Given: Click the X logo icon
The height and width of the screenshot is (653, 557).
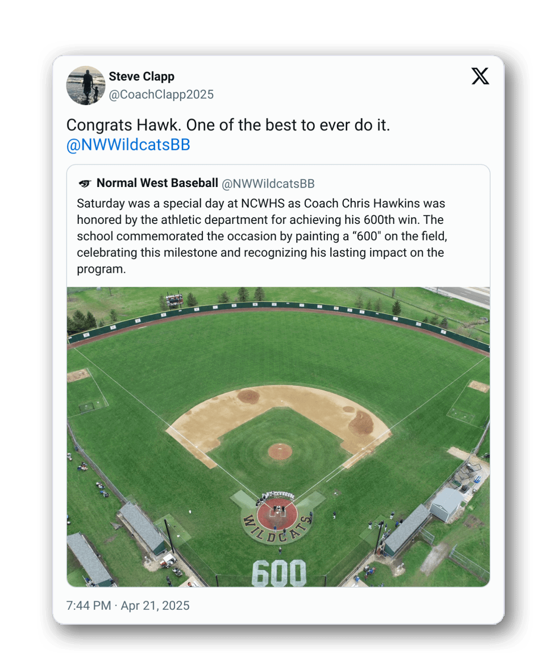Looking at the screenshot, I should pyautogui.click(x=480, y=76).
